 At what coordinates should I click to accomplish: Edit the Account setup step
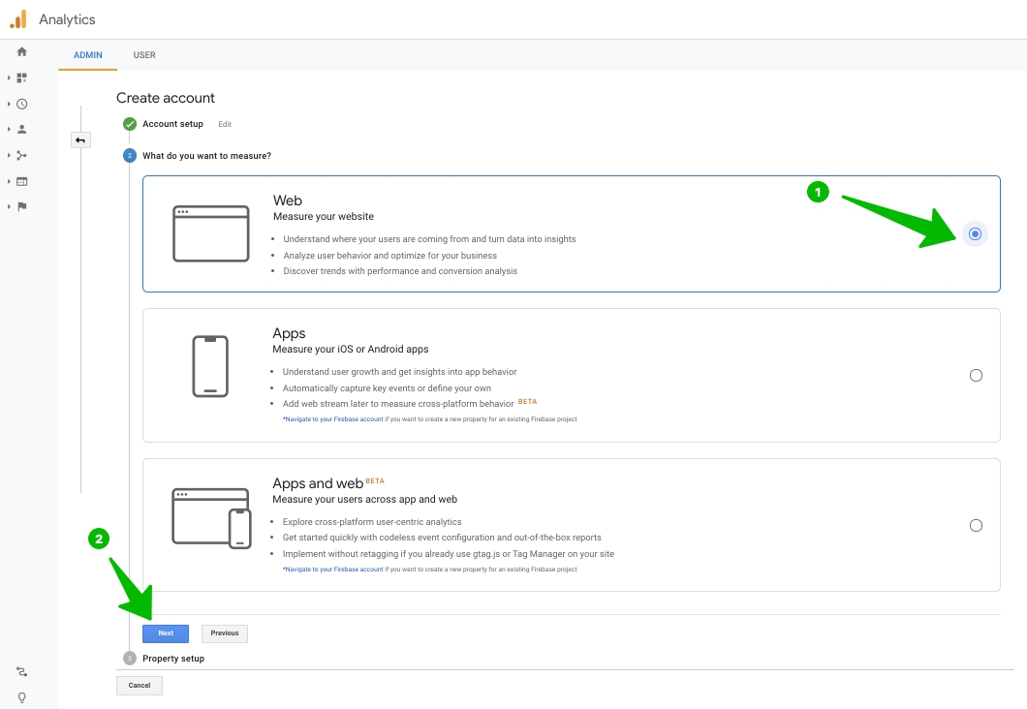click(225, 124)
